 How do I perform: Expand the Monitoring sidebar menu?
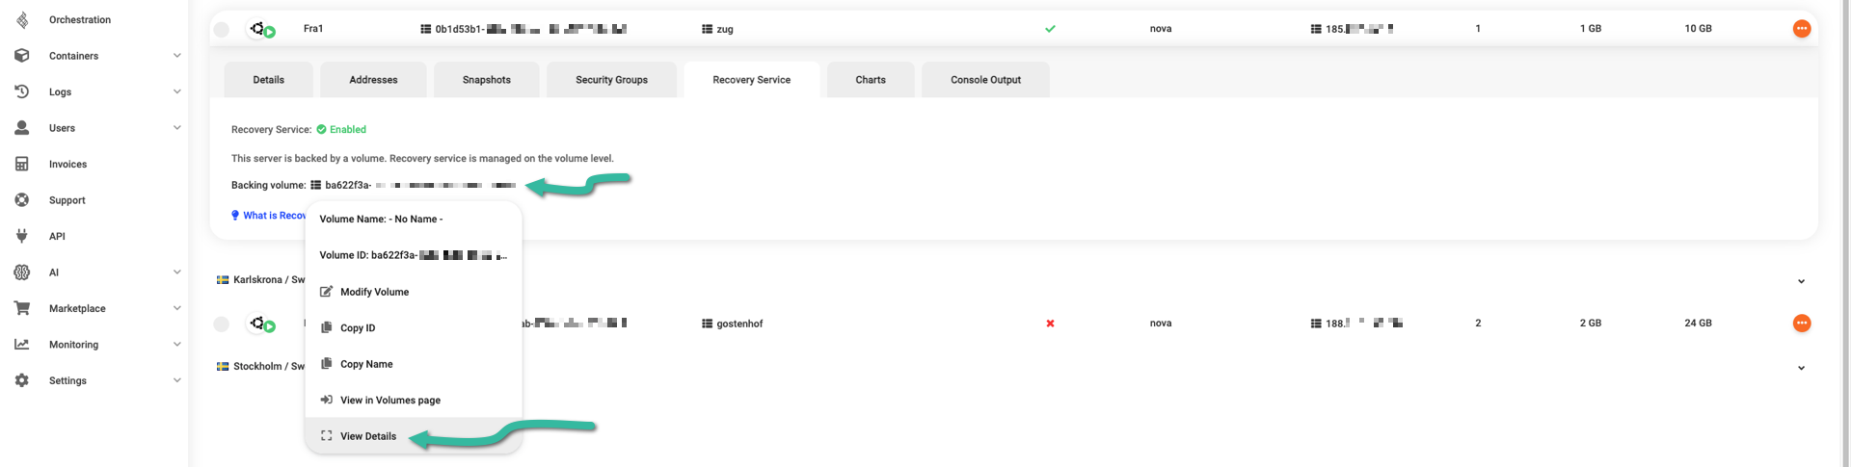click(x=177, y=345)
